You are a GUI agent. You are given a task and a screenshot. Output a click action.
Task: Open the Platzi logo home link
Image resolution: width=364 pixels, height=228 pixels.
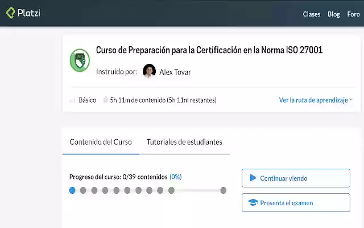pyautogui.click(x=23, y=13)
